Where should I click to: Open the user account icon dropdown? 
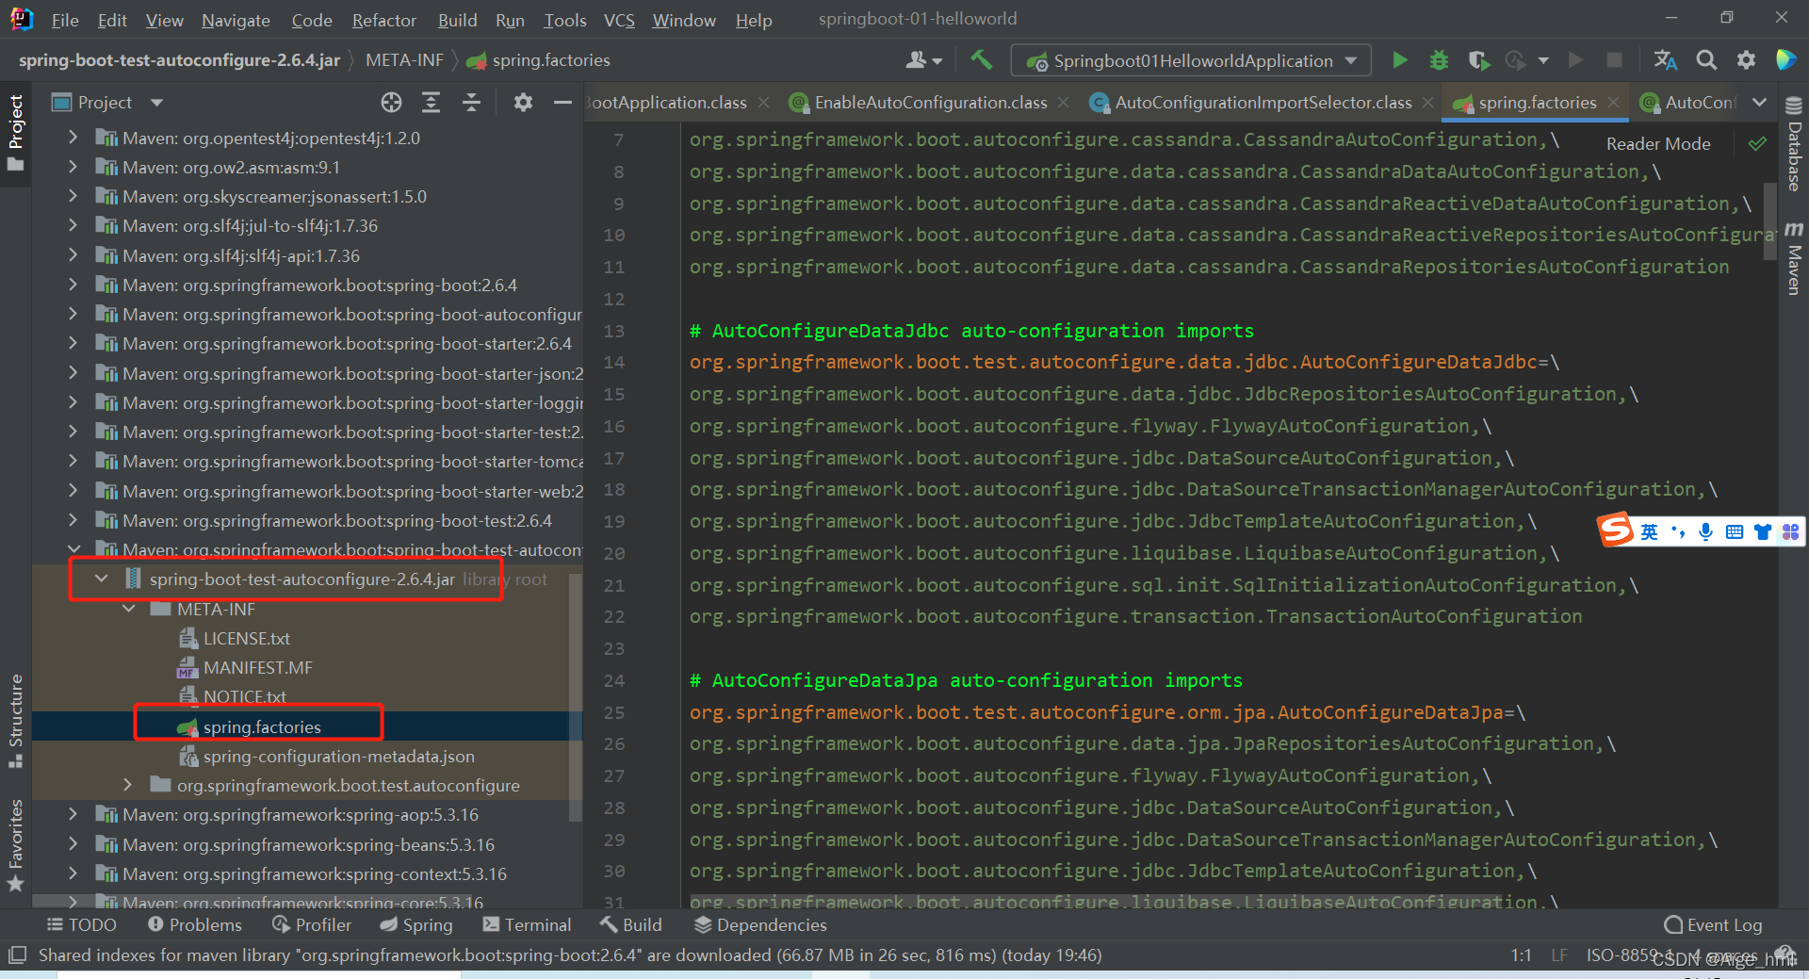923,61
